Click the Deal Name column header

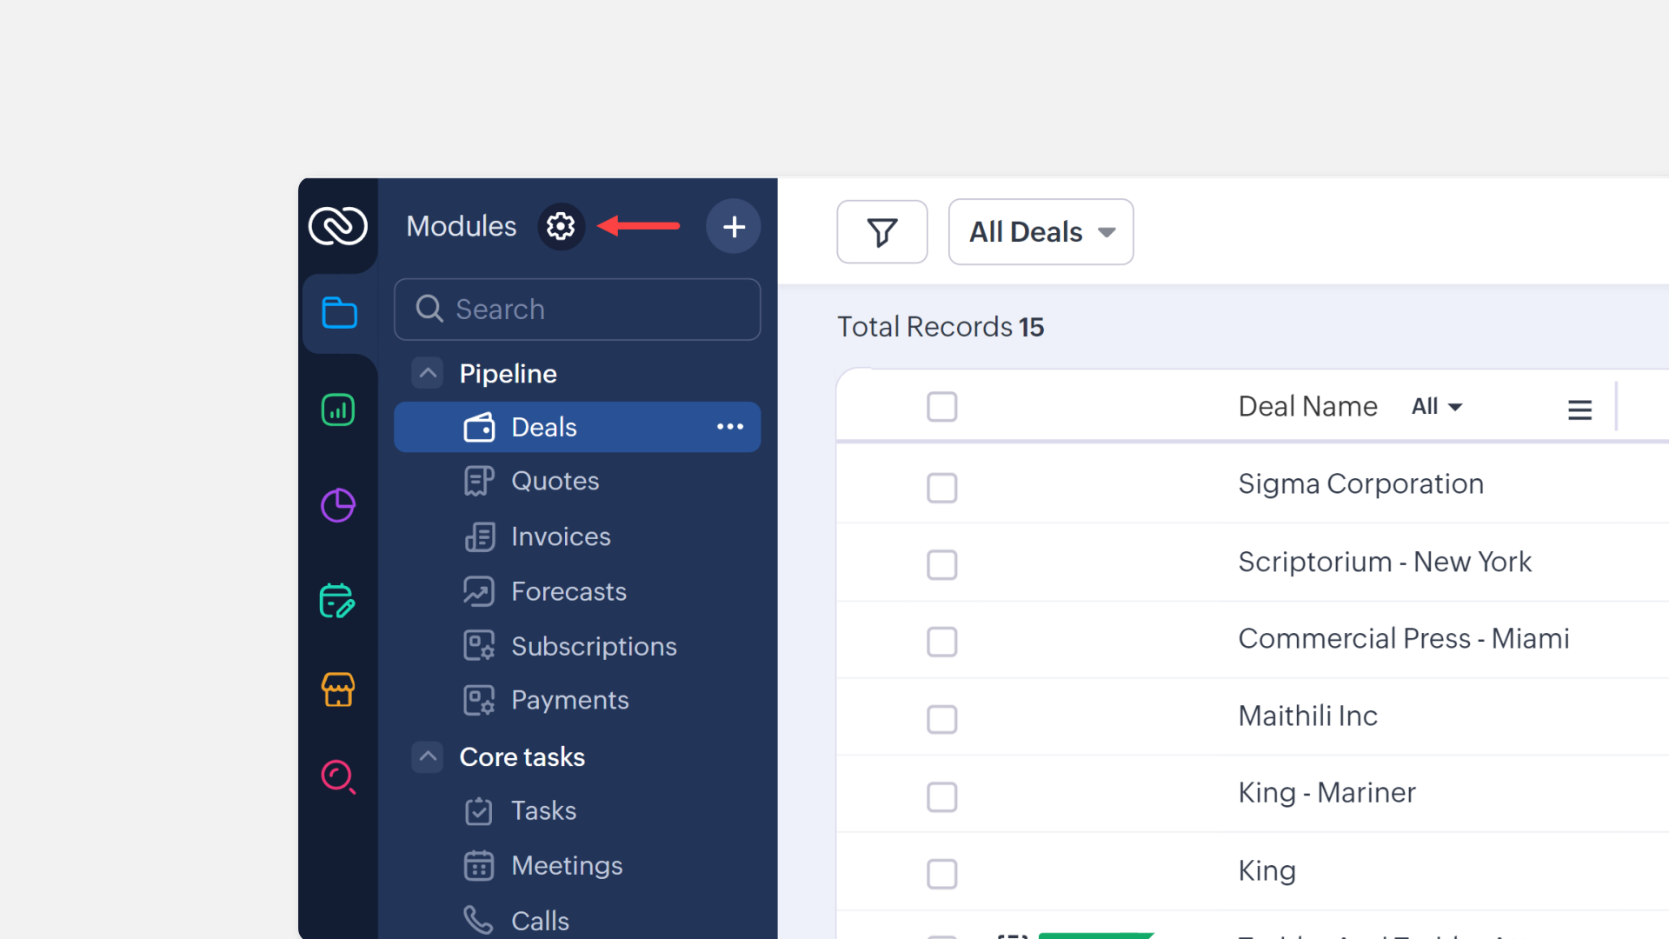tap(1307, 406)
